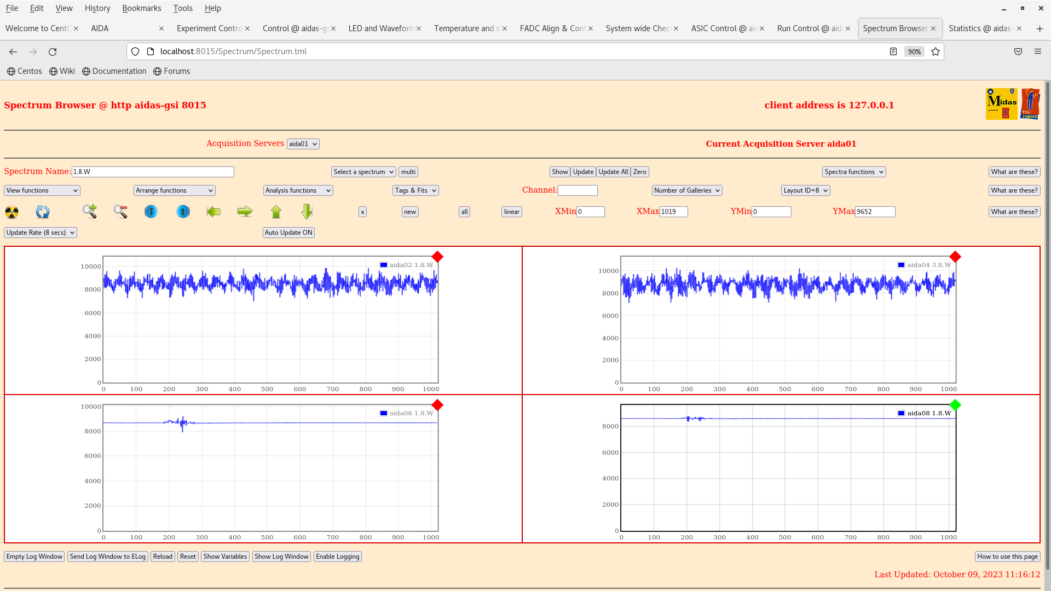This screenshot has width=1051, height=591.
Task: Click the blue double down-arrow icon
Action: pyautogui.click(x=151, y=211)
